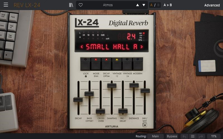Click the SMALL HALL A algorithm display

click(112, 47)
